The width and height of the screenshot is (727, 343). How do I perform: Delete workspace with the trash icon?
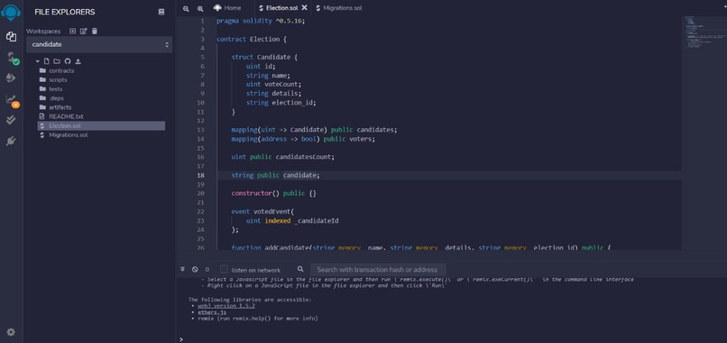[95, 31]
